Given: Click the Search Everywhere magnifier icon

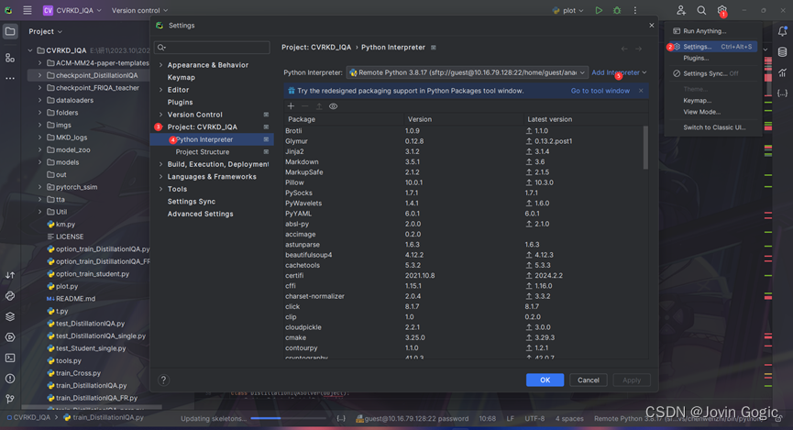Looking at the screenshot, I should 701,10.
